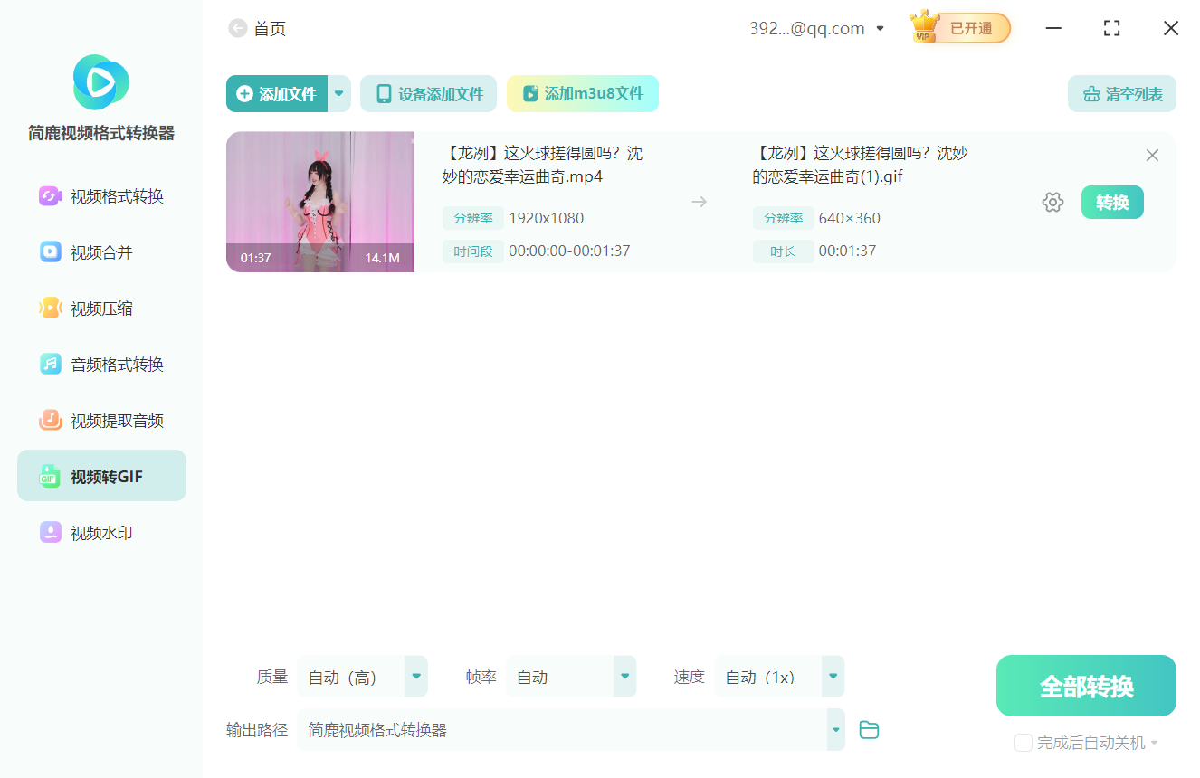Screen dimensions: 1200x778
Task: Switch to 音频格式转换 in sidebar
Action: [x=101, y=365]
